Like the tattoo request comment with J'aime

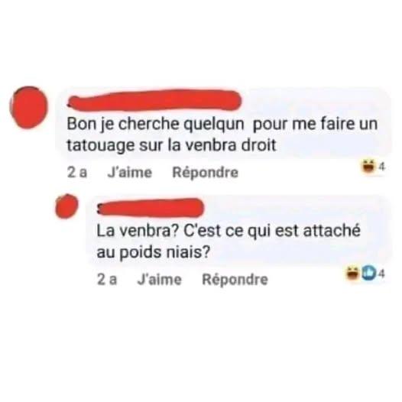[130, 172]
